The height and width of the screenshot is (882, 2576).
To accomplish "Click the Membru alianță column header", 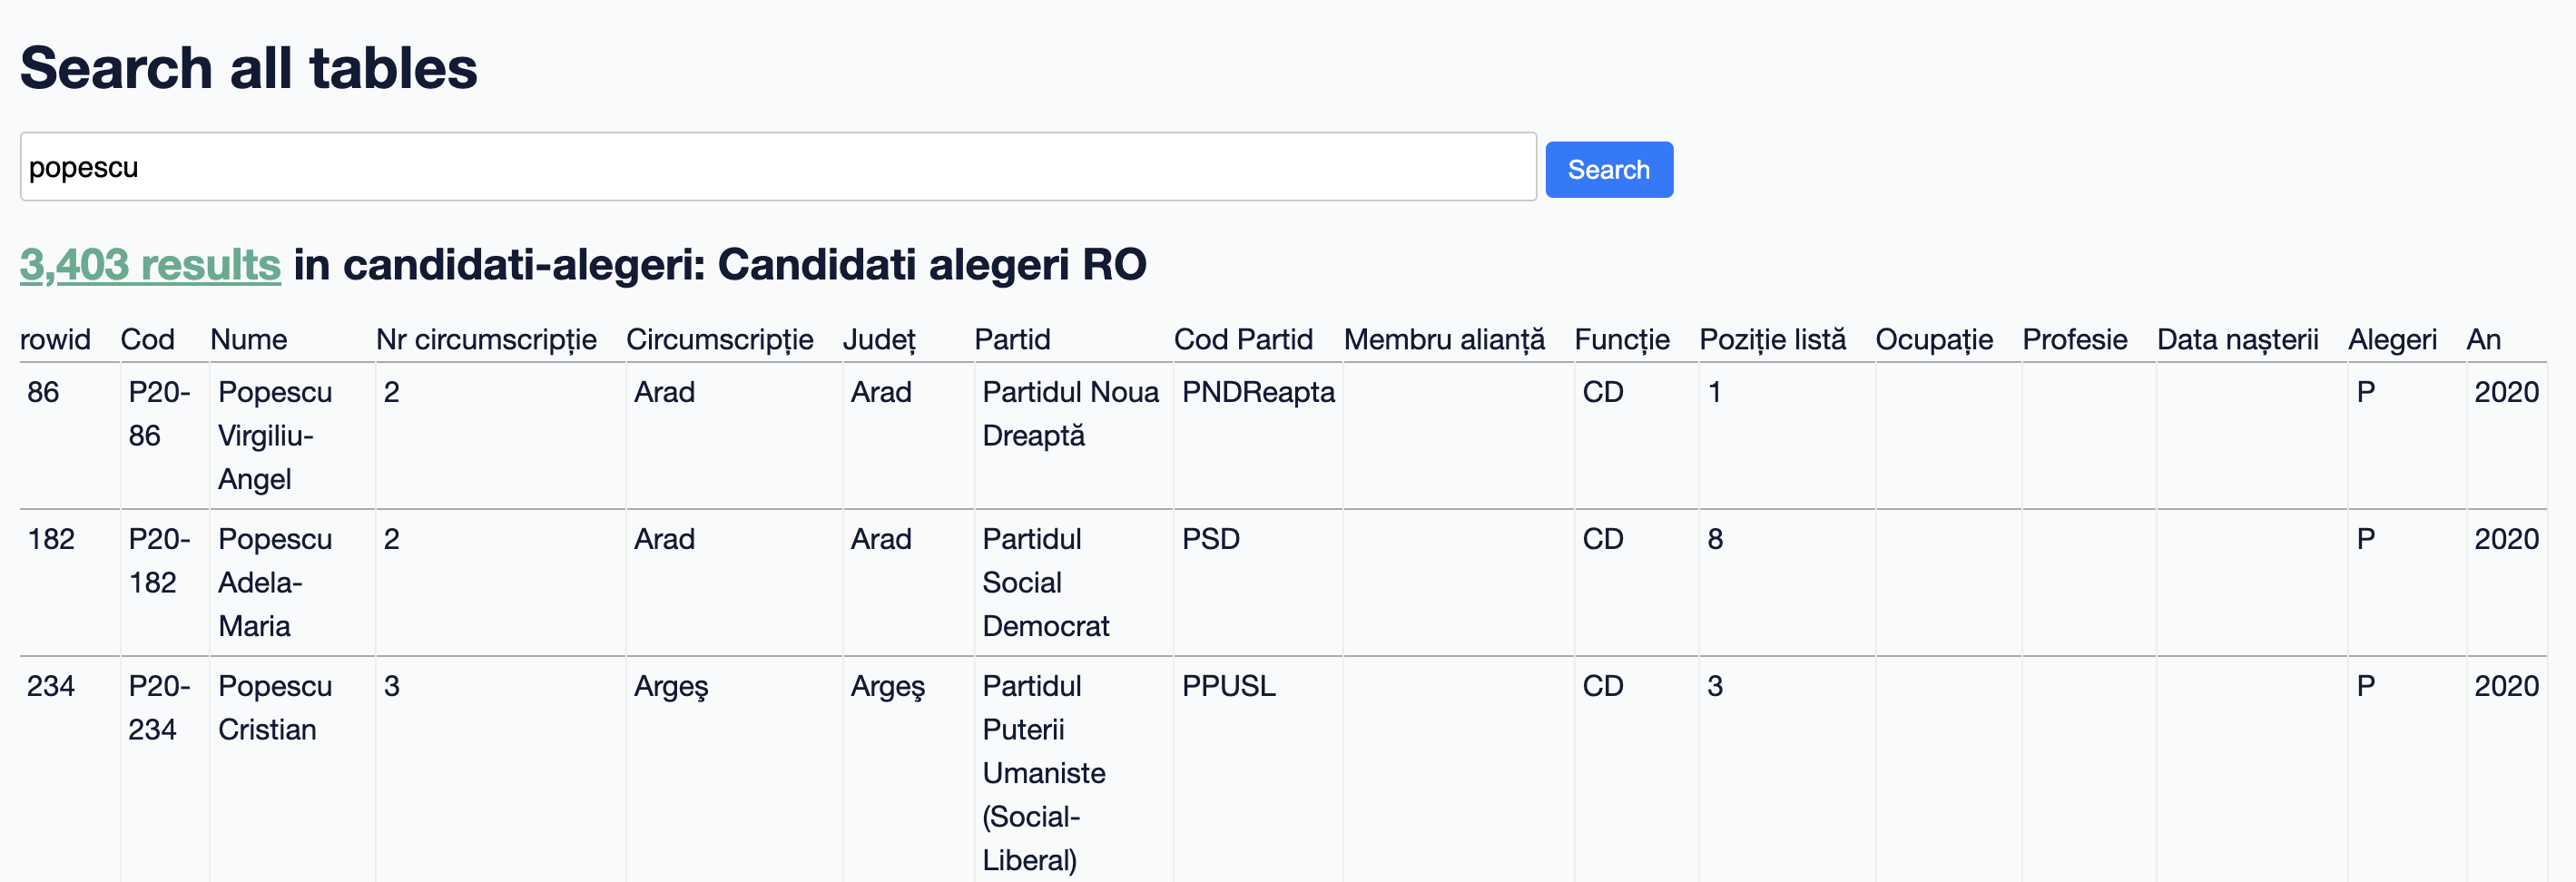I will pyautogui.click(x=1444, y=339).
